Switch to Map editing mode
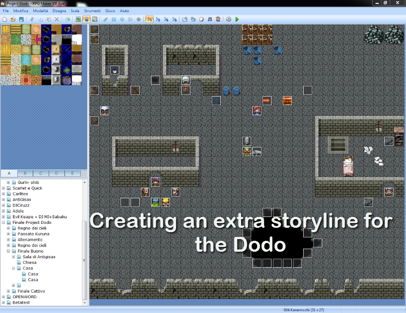This screenshot has width=406, height=313. (78, 19)
